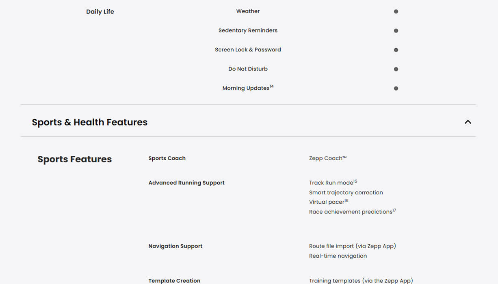Viewport: 498px width, 284px height.
Task: Click Smart trajectory correction text
Action: 346,193
